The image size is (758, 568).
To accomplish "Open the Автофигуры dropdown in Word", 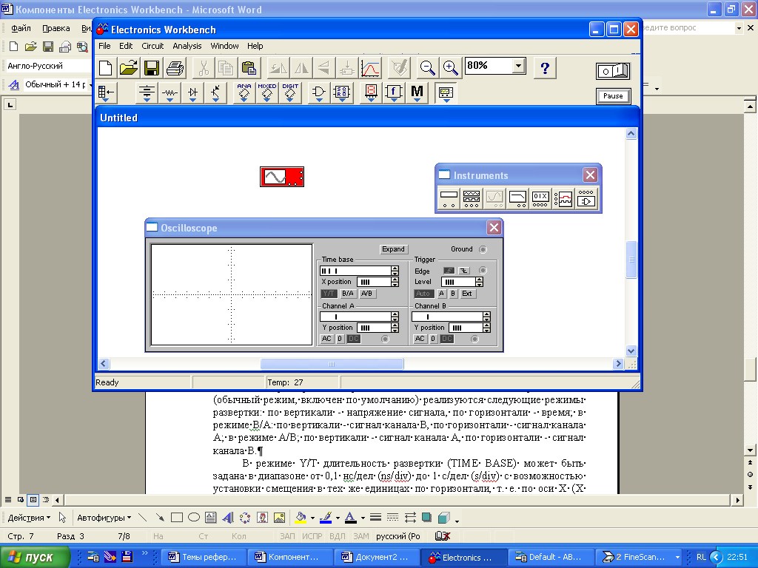I will coord(104,518).
